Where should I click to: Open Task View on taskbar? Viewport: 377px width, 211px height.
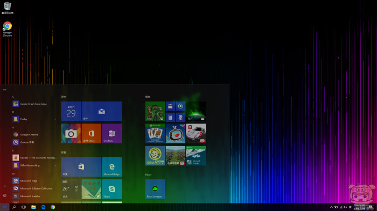click(x=24, y=207)
